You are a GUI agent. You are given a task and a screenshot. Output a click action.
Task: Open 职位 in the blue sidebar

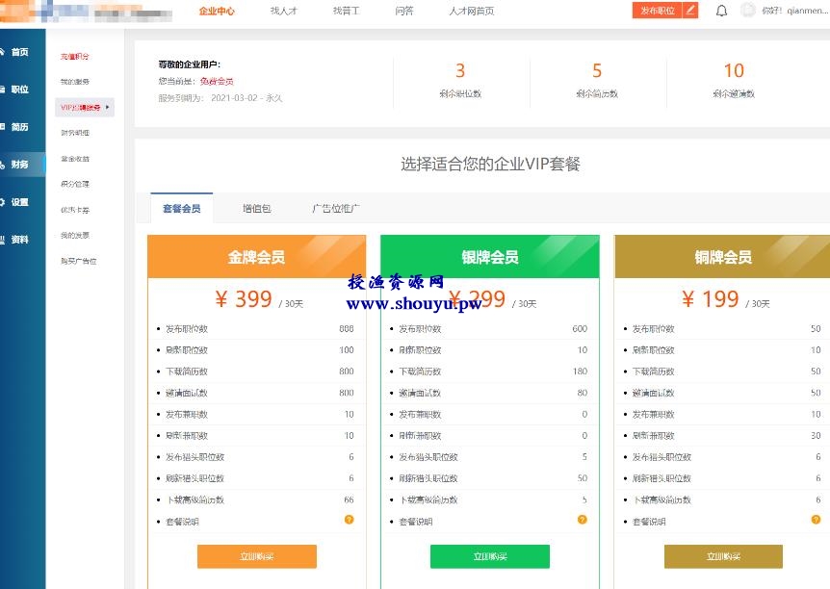tap(20, 90)
